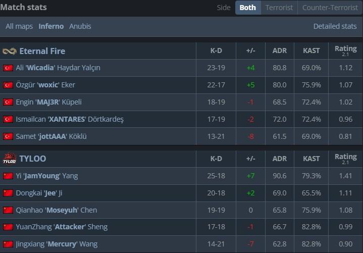
Task: Click the Turkish flag beside XANTARES
Action: point(8,119)
